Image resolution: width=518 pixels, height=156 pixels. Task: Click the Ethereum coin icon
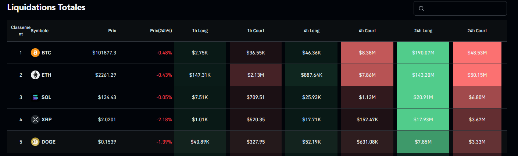pyautogui.click(x=35, y=75)
